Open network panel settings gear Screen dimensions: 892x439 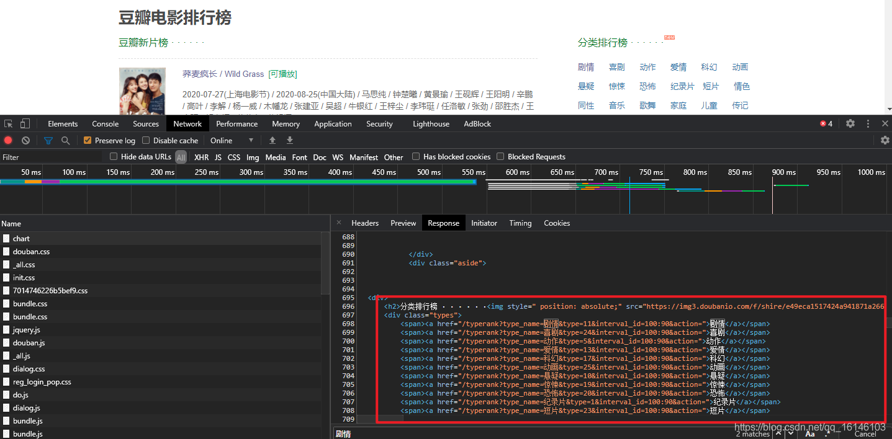click(885, 140)
